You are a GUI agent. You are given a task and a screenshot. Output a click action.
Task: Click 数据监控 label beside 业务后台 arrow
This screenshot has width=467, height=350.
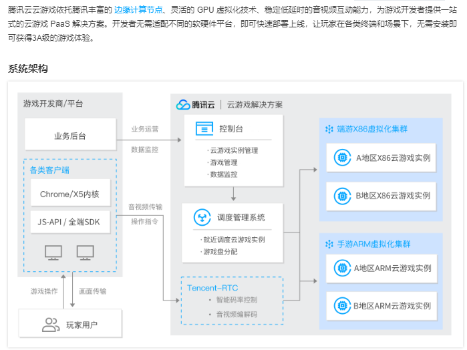(x=145, y=150)
